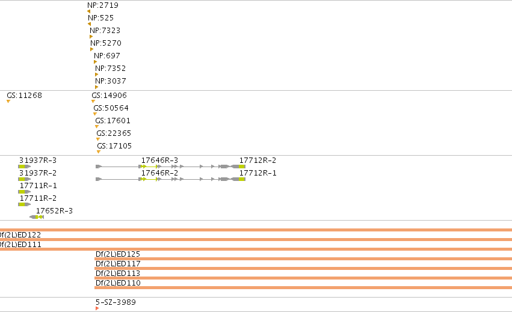Open the Df(2L)ED117 deficiency label
512x312 pixels.
[x=118, y=264]
